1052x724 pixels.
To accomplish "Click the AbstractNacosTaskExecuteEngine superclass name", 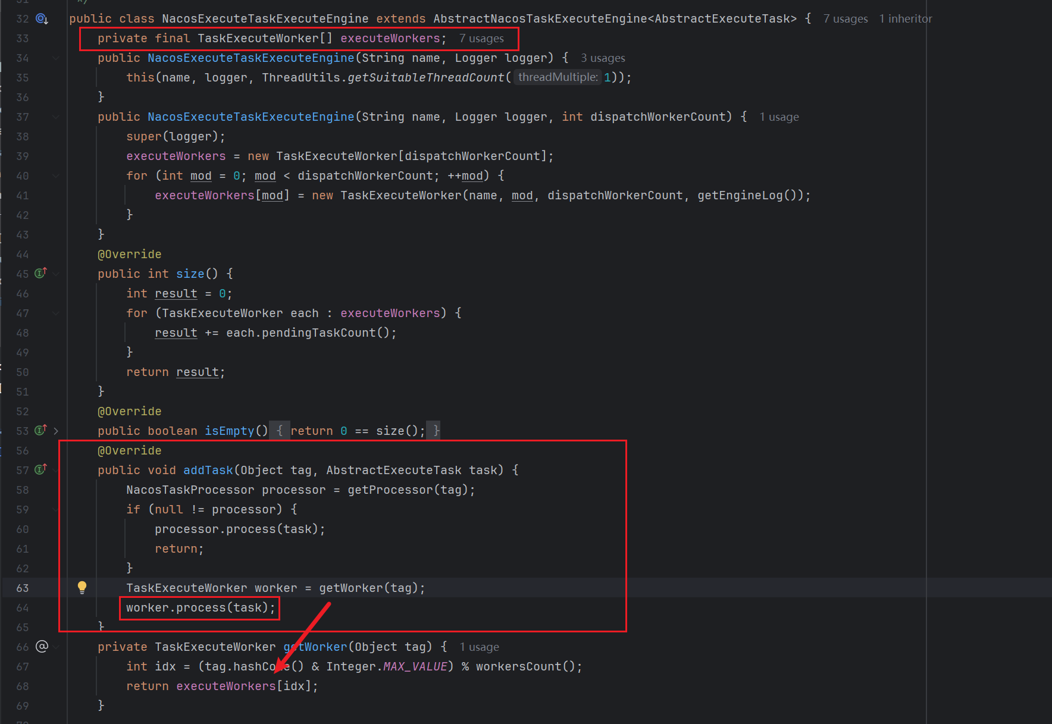I will (x=540, y=19).
